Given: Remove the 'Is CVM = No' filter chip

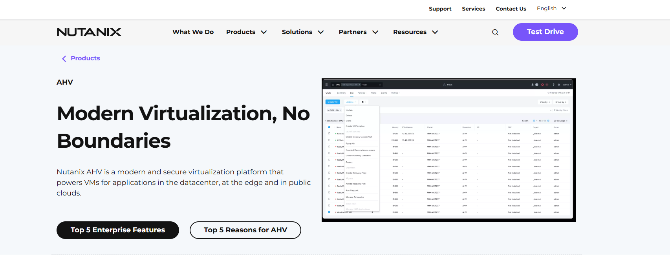Looking at the screenshot, I should point(340,110).
